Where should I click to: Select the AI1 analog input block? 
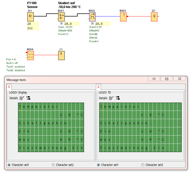pyautogui.click(x=30, y=16)
